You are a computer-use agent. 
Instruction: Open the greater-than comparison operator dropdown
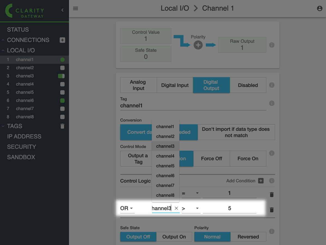(x=191, y=208)
